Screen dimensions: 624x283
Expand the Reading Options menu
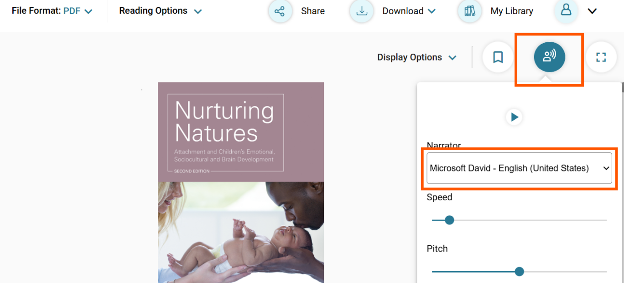pyautogui.click(x=160, y=11)
